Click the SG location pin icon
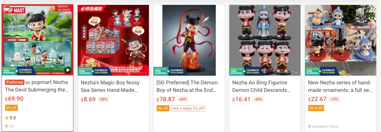This screenshot has height=132, width=381. (x=7, y=126)
